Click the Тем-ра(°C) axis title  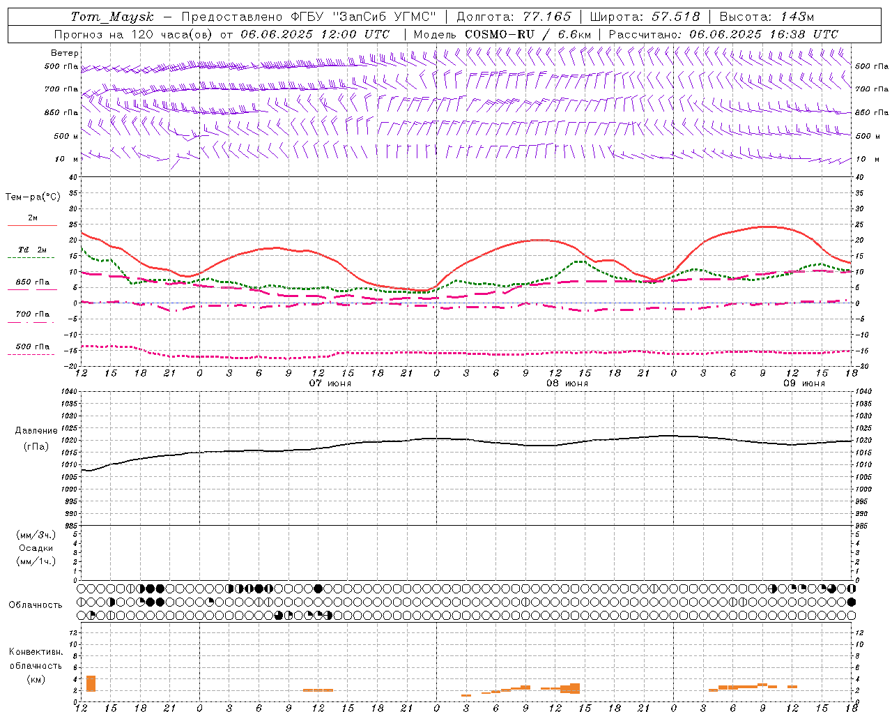pyautogui.click(x=33, y=197)
